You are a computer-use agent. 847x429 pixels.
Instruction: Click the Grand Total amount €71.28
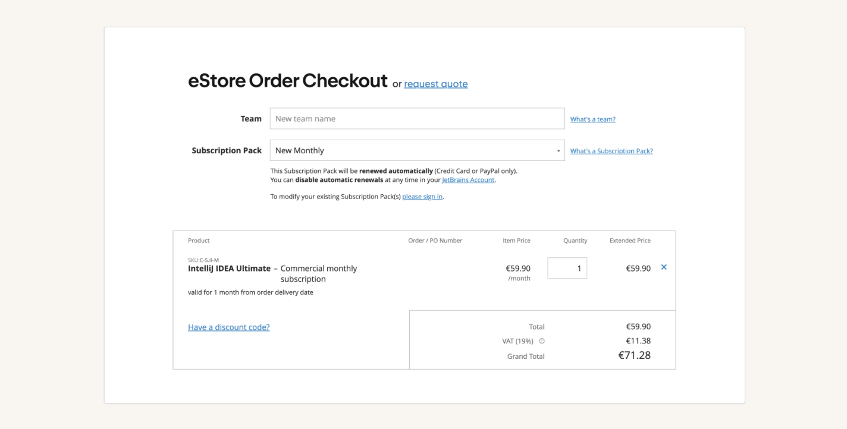[x=634, y=355]
